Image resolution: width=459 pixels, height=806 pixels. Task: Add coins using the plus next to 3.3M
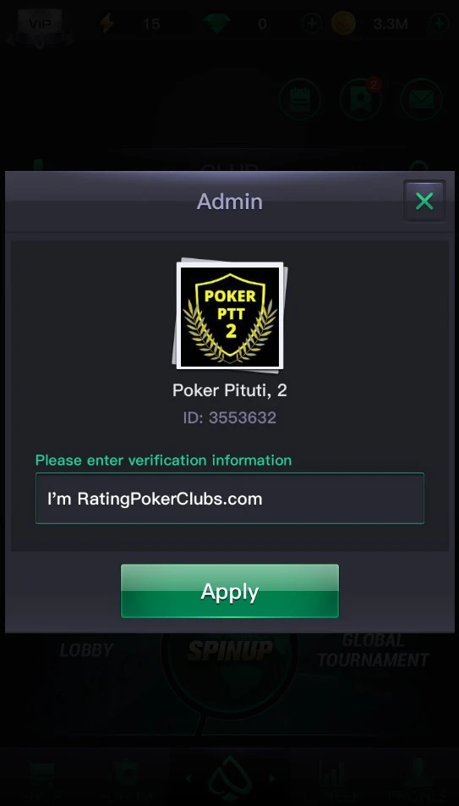pyautogui.click(x=440, y=24)
